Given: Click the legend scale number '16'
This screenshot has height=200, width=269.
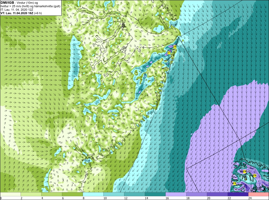Looking at the screenshot, I should [167, 198].
